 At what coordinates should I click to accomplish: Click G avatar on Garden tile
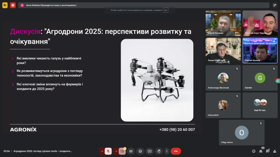(260, 78)
